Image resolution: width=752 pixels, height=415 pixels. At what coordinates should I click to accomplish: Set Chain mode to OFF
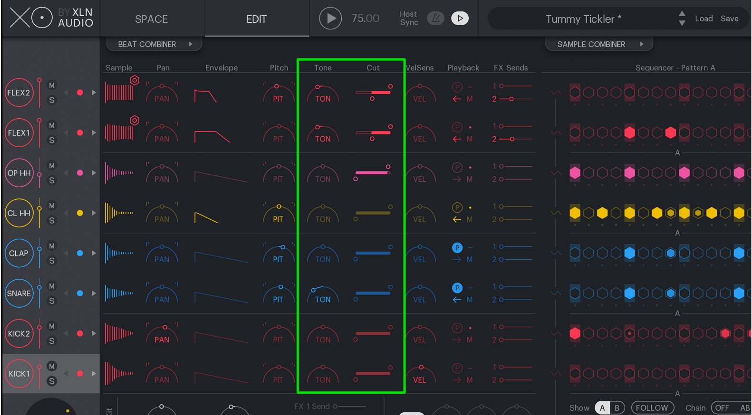722,408
